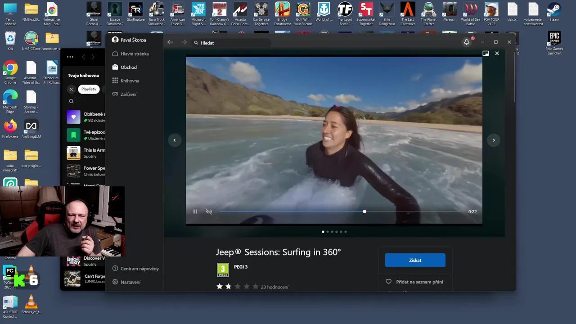The height and width of the screenshot is (324, 576).
Task: Pause the trailer video
Action: click(195, 211)
